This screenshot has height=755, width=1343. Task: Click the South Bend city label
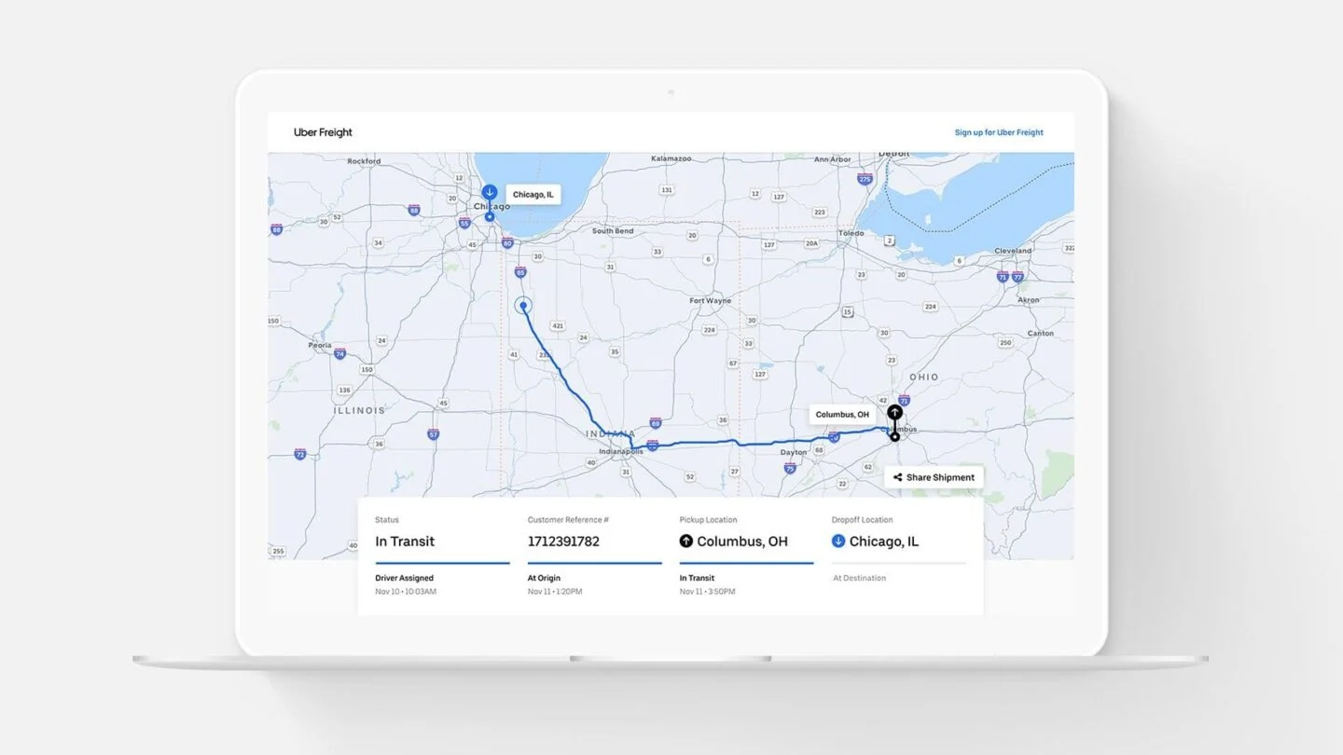click(x=613, y=231)
